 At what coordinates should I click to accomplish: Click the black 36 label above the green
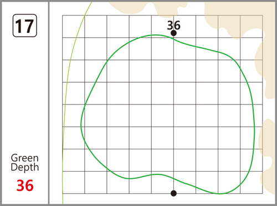pyautogui.click(x=173, y=25)
